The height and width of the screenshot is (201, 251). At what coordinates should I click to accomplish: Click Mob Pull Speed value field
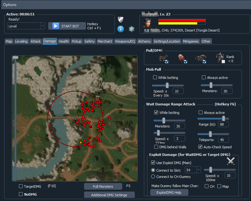pos(178,91)
